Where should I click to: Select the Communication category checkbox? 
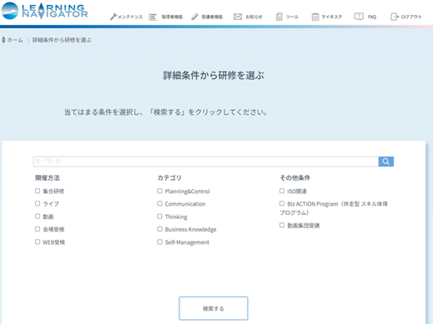[x=159, y=203]
